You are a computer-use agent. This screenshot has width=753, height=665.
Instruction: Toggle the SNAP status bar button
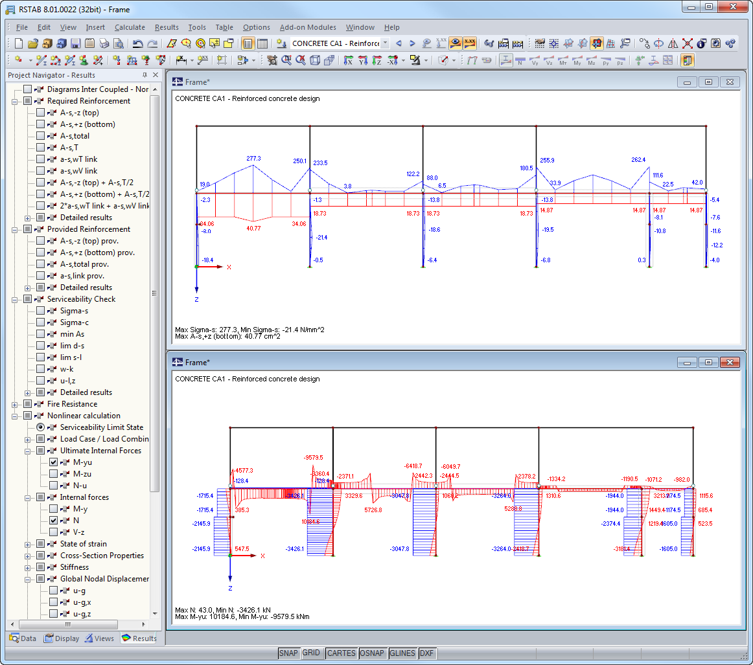289,653
